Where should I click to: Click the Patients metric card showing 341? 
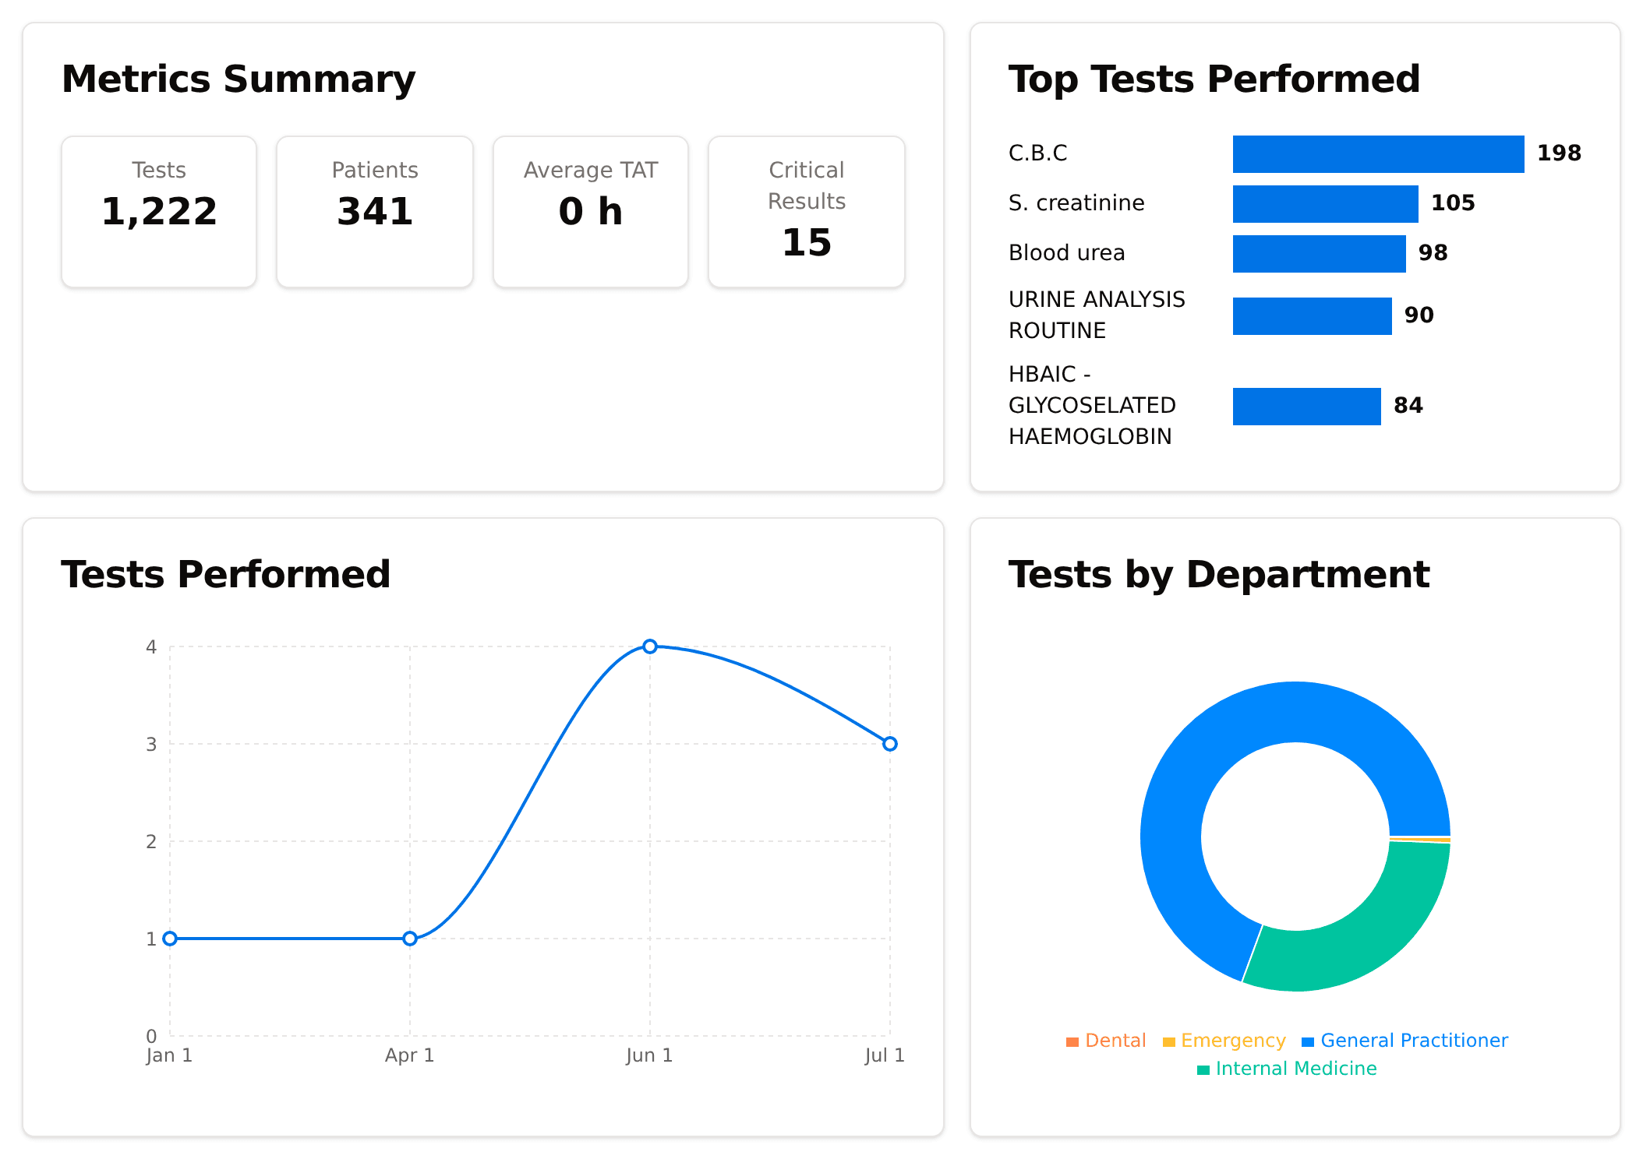coord(375,212)
